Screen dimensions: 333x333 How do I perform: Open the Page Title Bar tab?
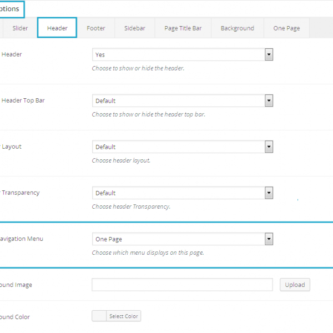tap(183, 28)
